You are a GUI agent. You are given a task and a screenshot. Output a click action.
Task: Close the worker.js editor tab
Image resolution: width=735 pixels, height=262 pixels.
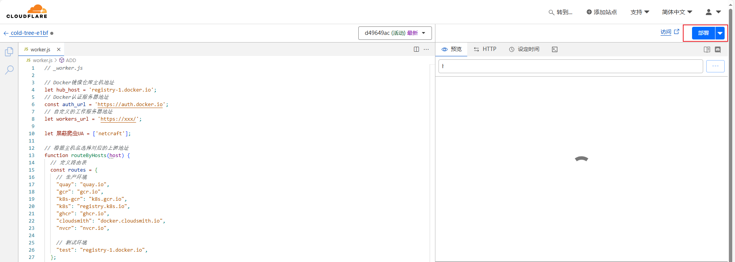[59, 49]
